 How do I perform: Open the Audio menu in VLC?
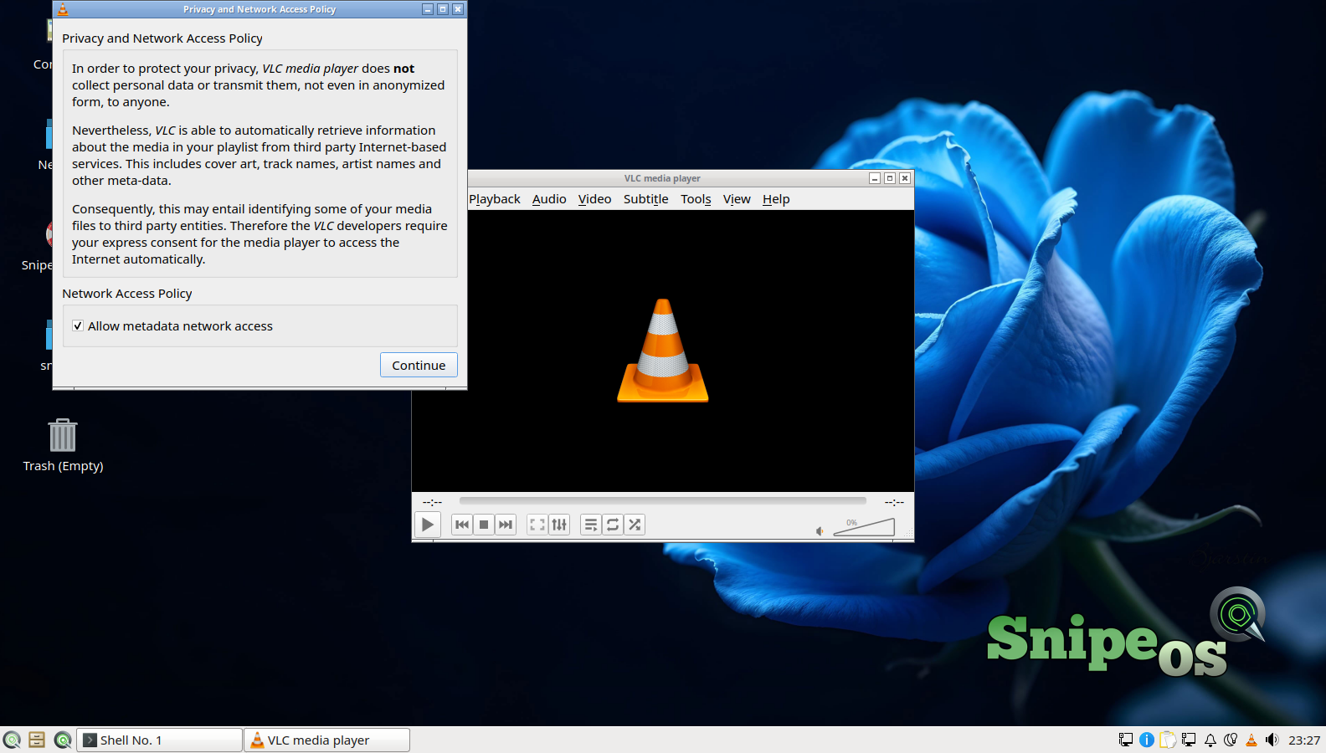point(549,199)
